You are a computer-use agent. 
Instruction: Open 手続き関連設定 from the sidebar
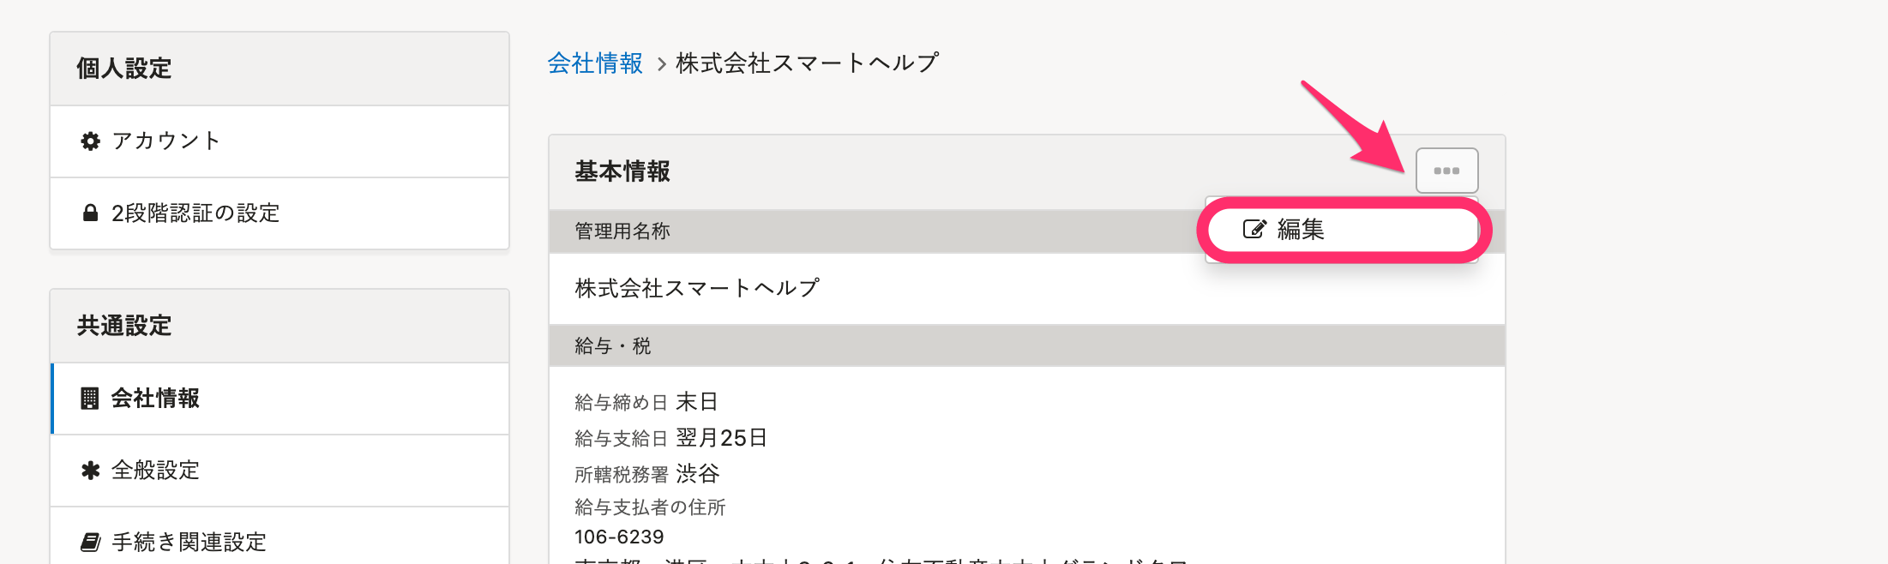280,540
